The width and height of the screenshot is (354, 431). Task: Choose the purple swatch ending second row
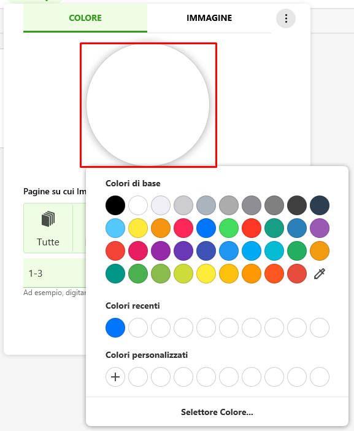point(320,228)
